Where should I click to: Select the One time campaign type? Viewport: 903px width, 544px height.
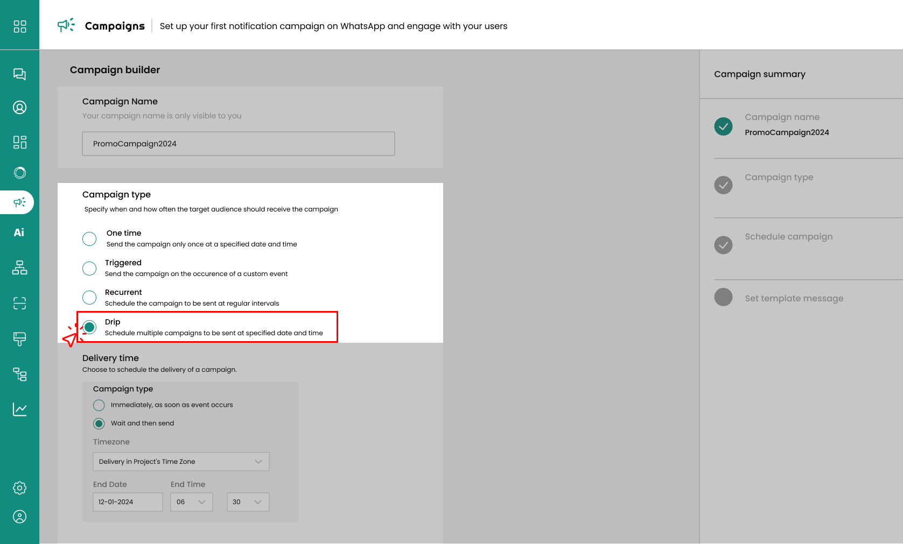pos(89,239)
